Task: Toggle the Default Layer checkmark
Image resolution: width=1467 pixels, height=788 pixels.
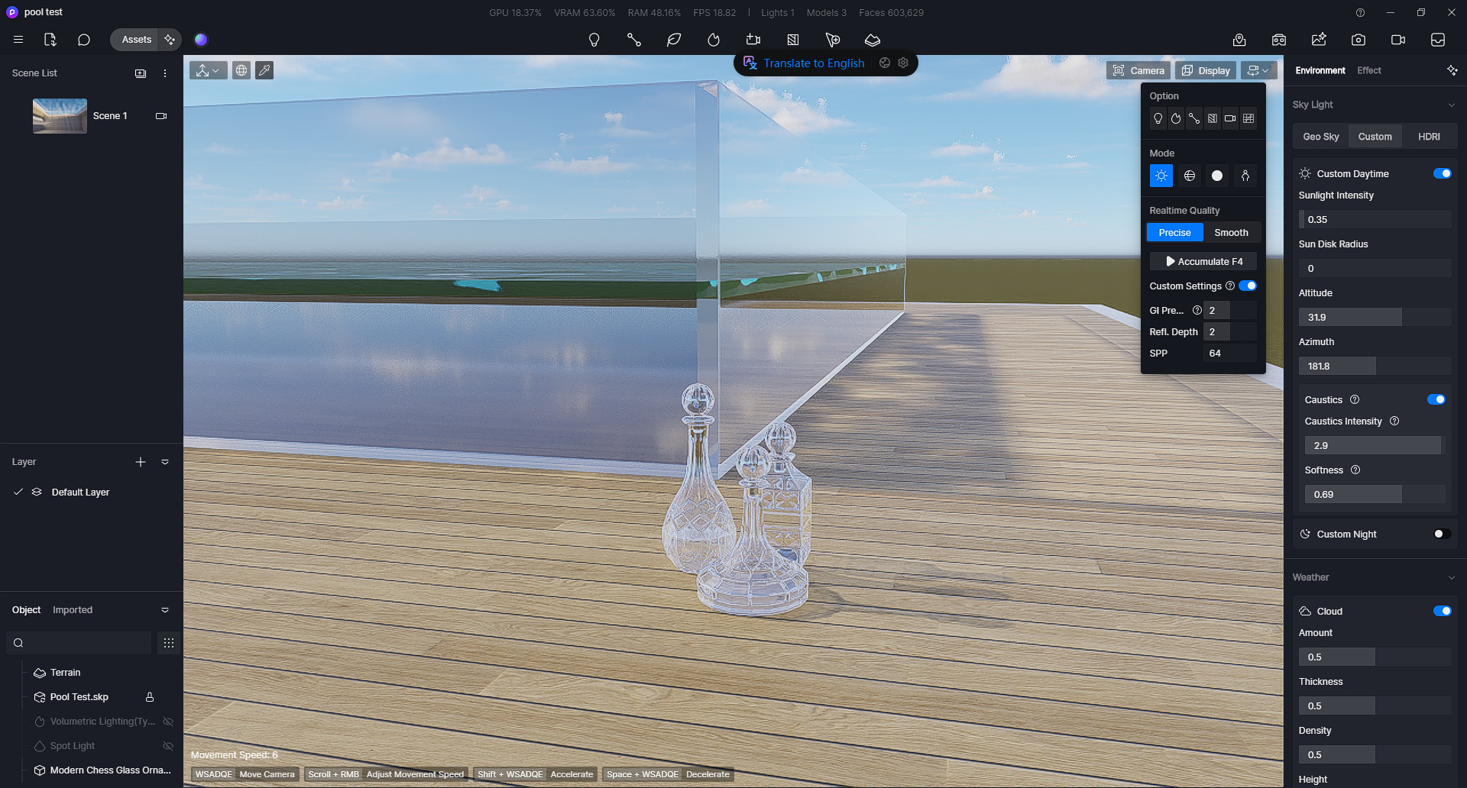Action: [18, 492]
